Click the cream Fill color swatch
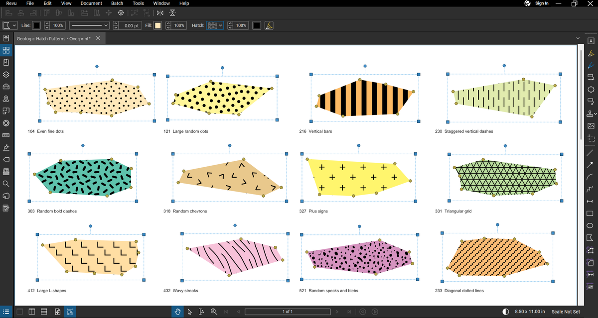 (x=157, y=25)
